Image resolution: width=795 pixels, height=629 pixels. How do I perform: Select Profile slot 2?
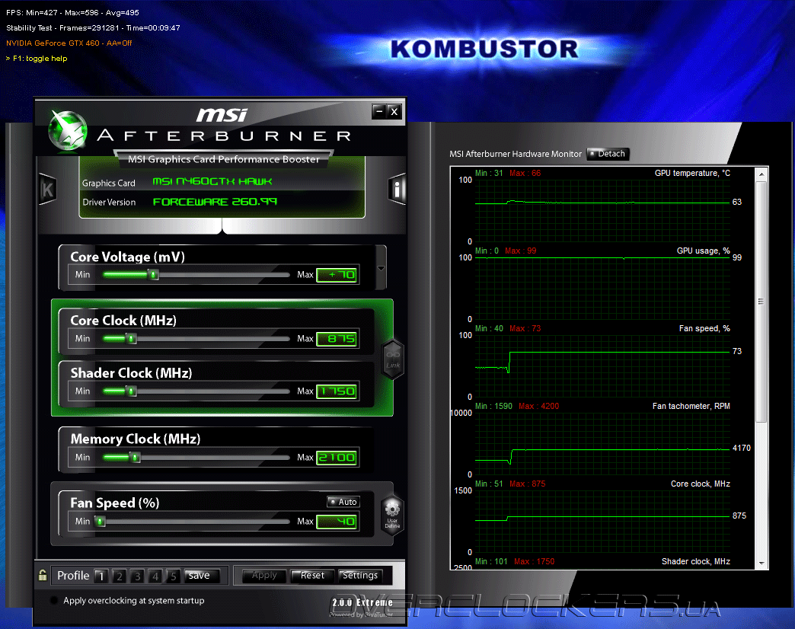point(119,576)
